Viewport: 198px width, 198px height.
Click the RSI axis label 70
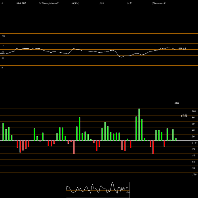3,46
